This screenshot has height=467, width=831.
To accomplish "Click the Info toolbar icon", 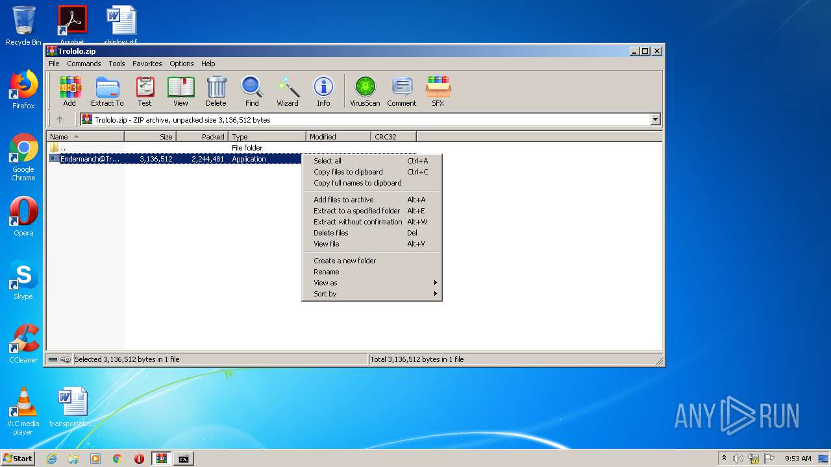I will (x=323, y=91).
